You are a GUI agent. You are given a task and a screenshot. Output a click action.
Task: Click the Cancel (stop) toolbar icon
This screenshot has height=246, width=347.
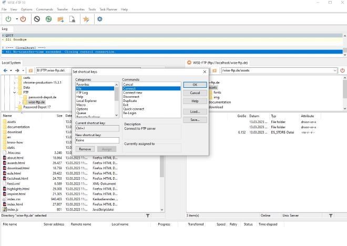pos(37,19)
